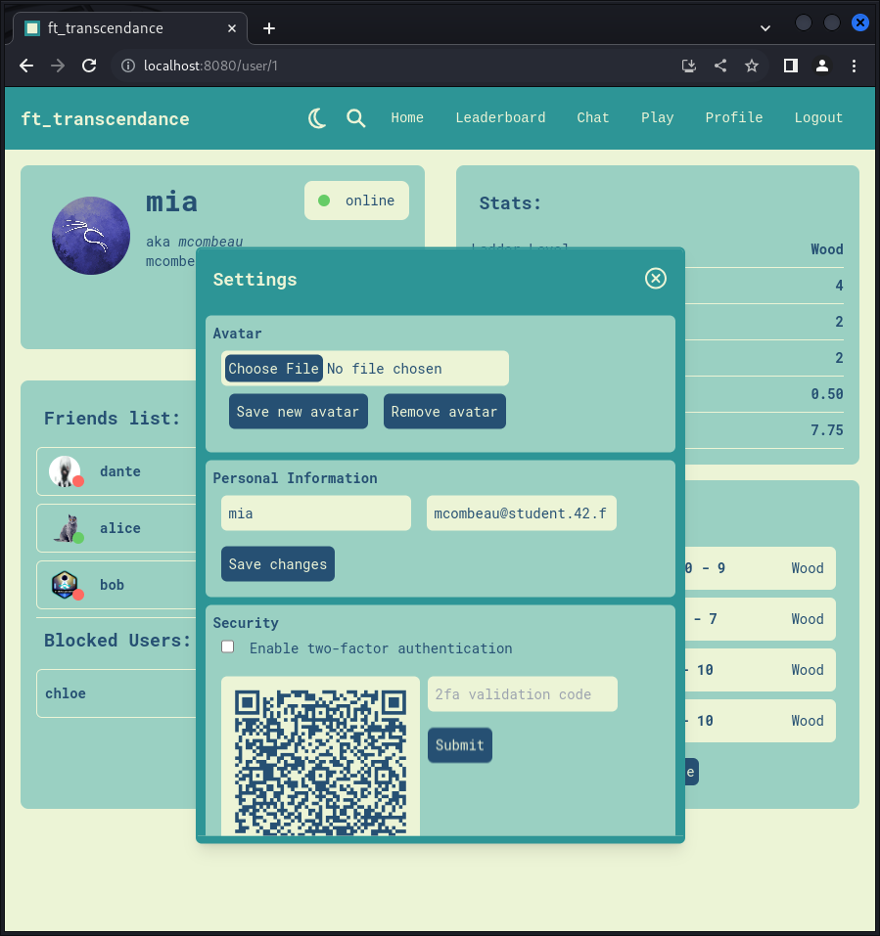Open a new browser tab
The height and width of the screenshot is (936, 880).
[x=269, y=28]
